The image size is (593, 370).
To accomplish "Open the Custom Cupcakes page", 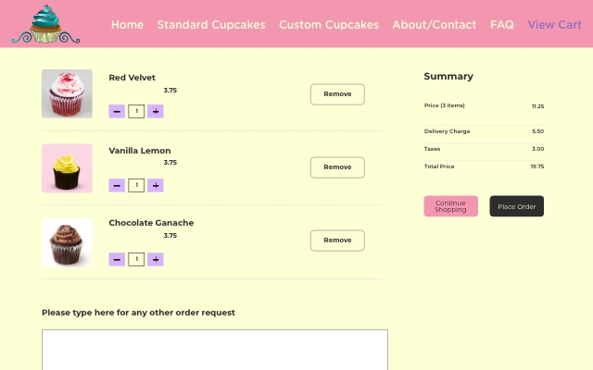I will coord(329,25).
